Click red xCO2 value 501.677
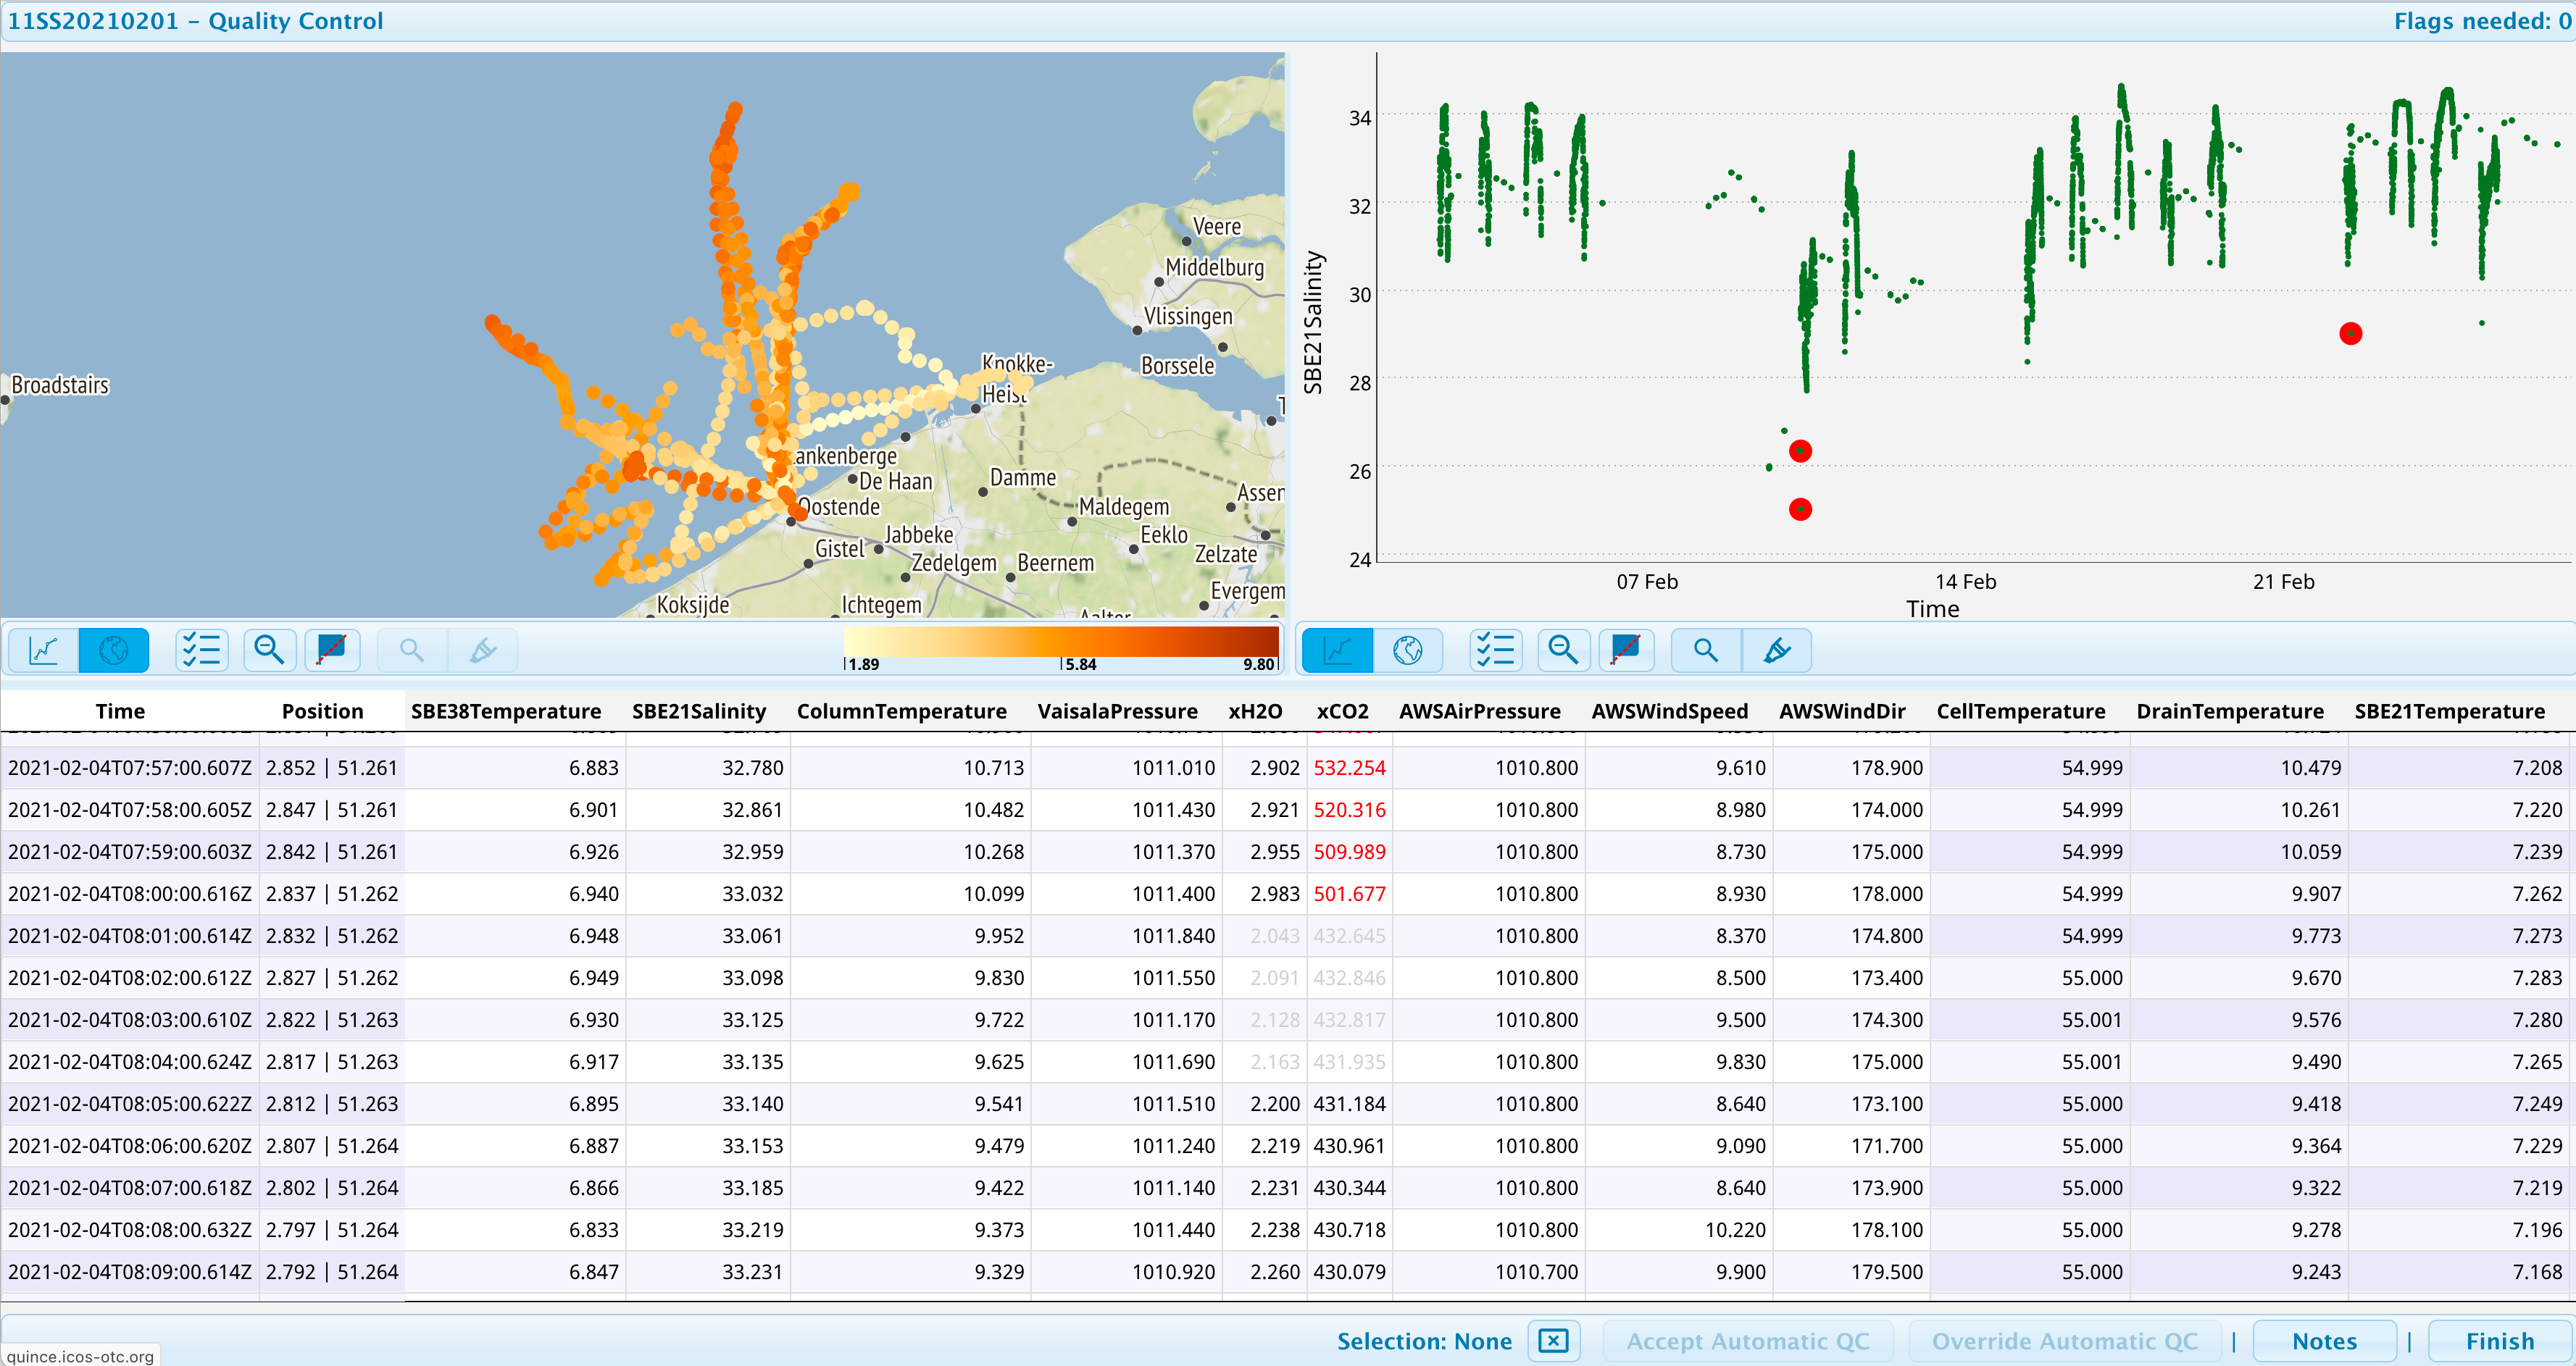 point(1349,893)
